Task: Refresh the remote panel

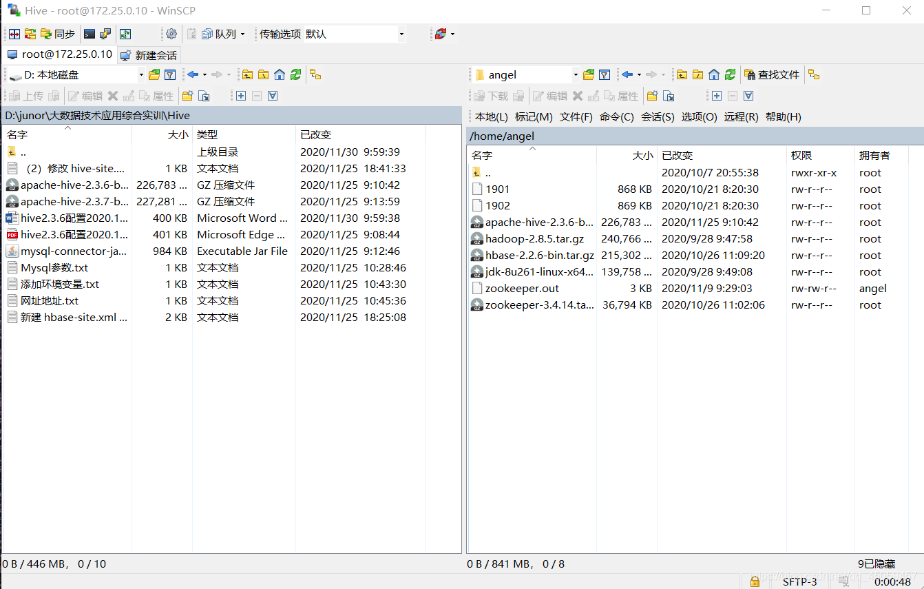Action: [730, 74]
